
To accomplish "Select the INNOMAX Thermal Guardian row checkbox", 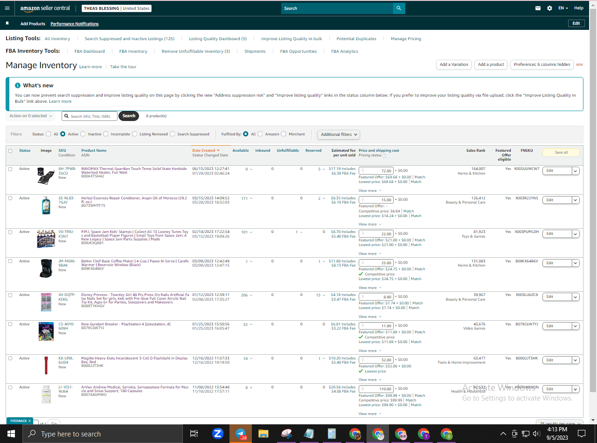I will (10, 169).
